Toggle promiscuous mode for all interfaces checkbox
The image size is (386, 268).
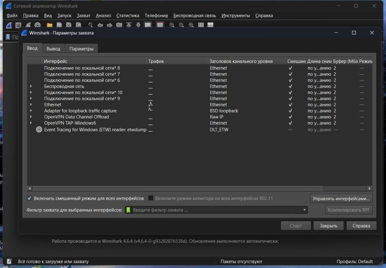click(30, 198)
